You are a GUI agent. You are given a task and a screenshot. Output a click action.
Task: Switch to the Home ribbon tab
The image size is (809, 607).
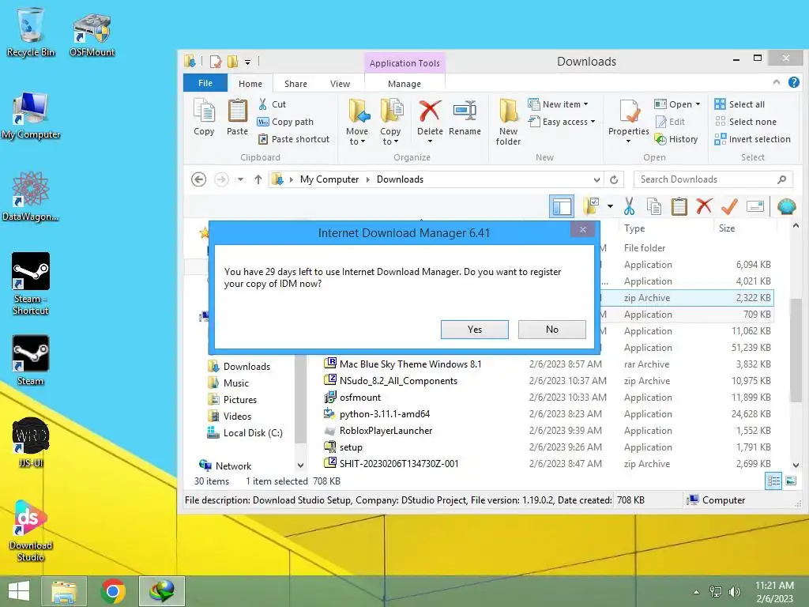pos(250,84)
